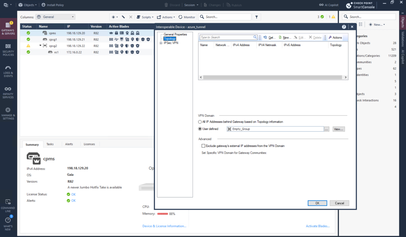Viewport: 406px width, 237px height.
Task: Click the Type to Search field
Action: click(x=226, y=37)
